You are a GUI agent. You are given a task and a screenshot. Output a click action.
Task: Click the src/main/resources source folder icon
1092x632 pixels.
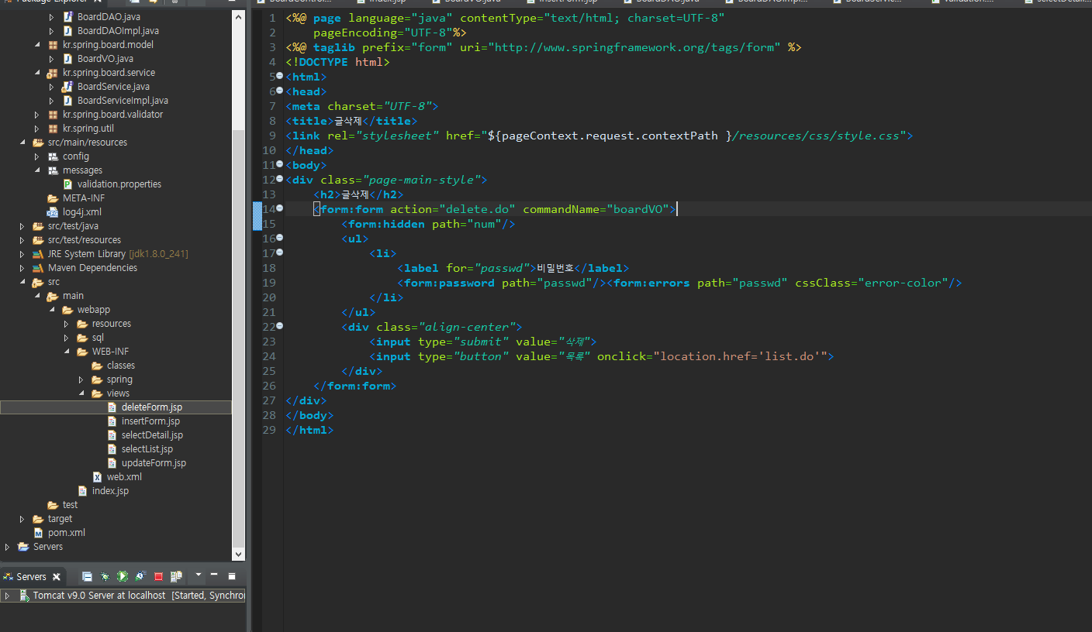coord(38,143)
